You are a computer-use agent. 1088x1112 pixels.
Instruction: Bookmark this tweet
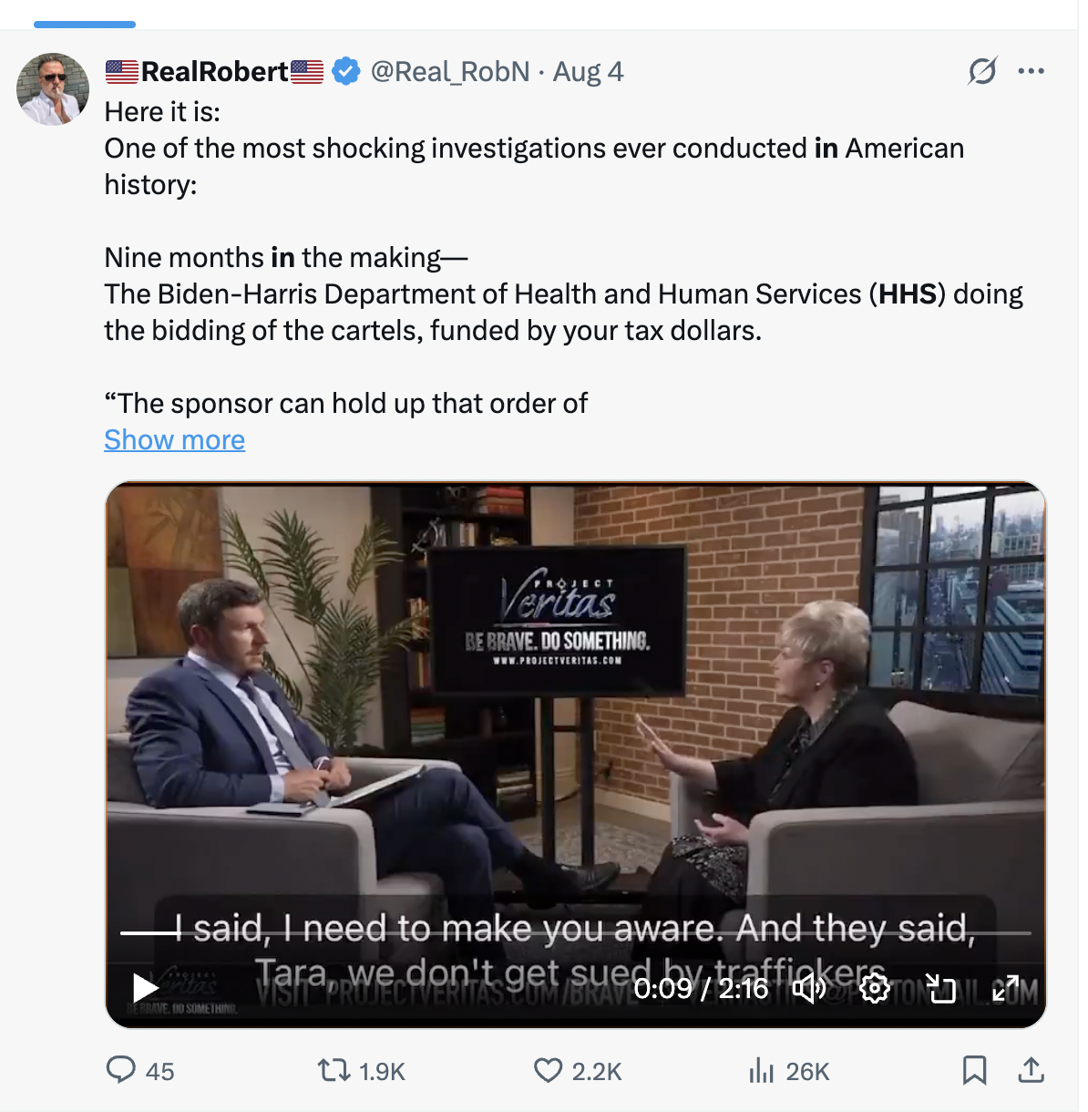[974, 1070]
